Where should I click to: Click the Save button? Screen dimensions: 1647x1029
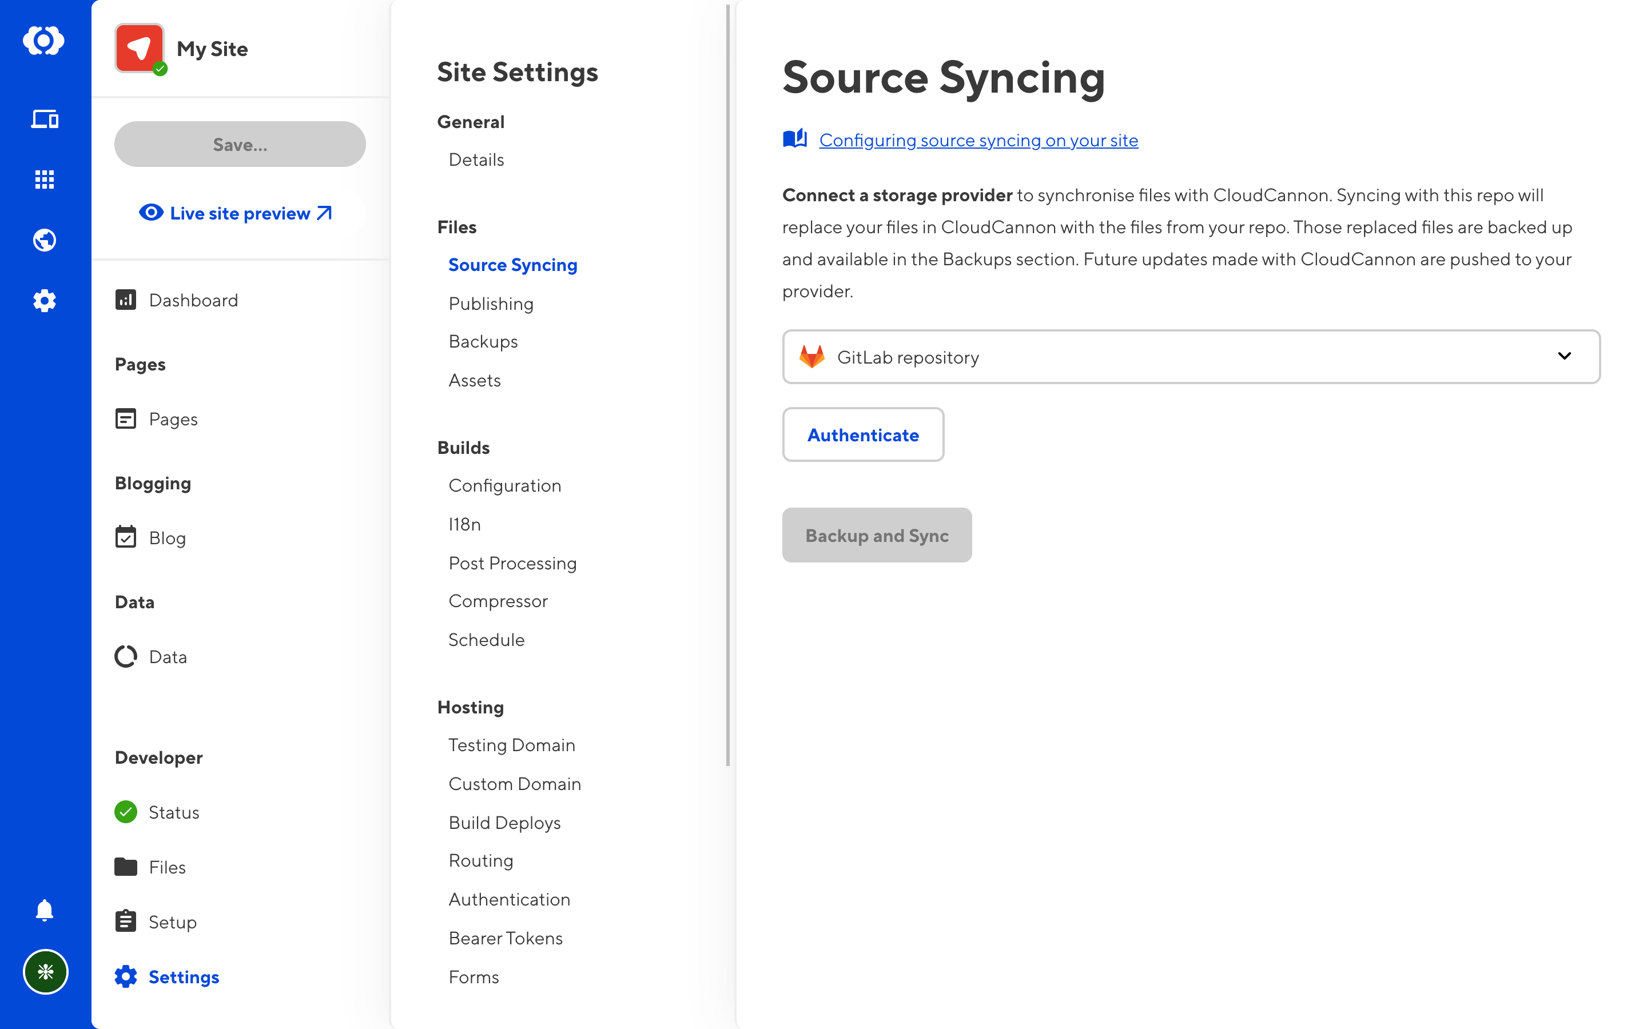tap(240, 145)
